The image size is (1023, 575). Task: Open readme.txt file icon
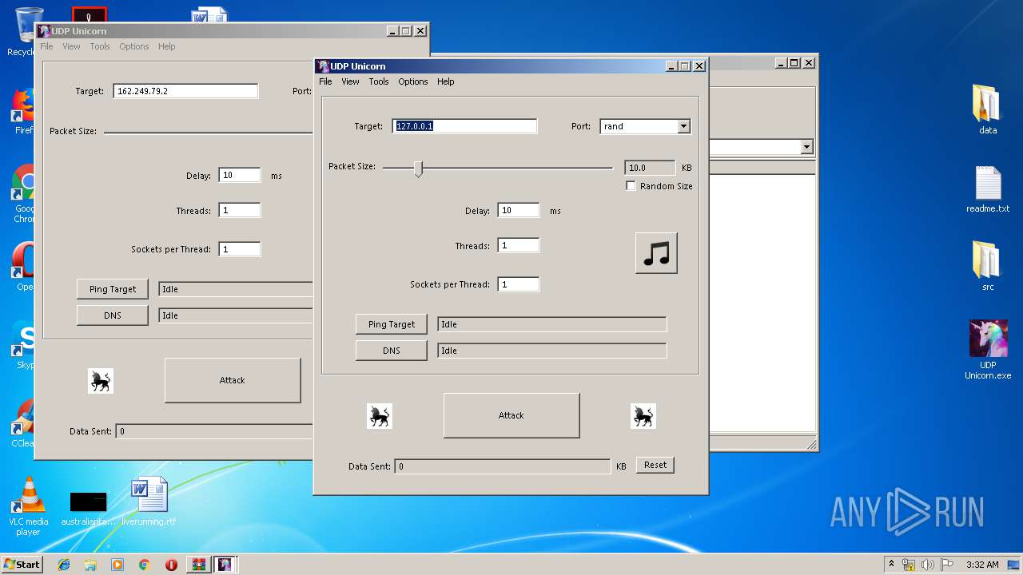point(988,189)
